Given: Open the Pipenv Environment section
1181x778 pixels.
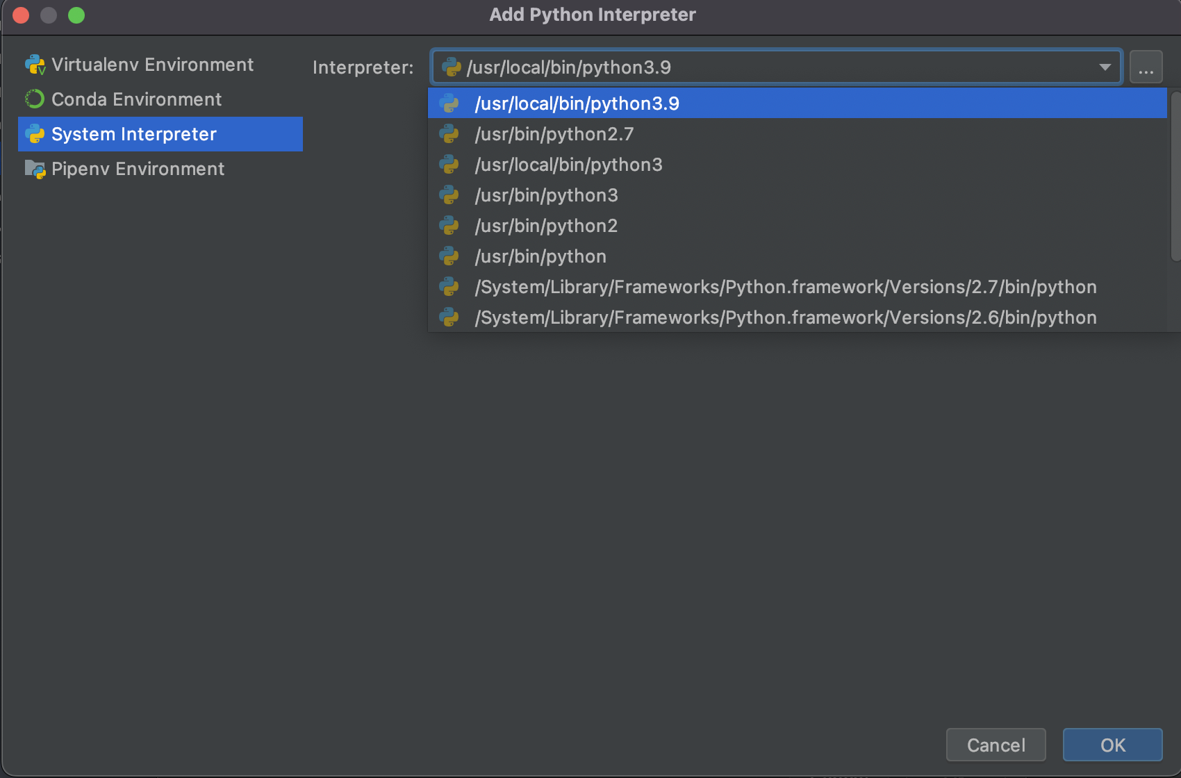Looking at the screenshot, I should (138, 168).
